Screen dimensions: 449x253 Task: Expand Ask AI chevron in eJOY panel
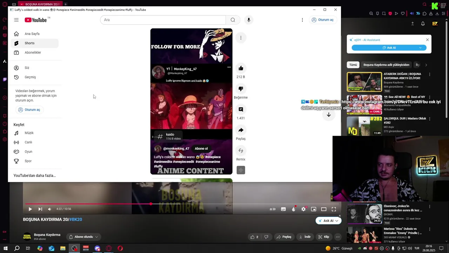420,47
